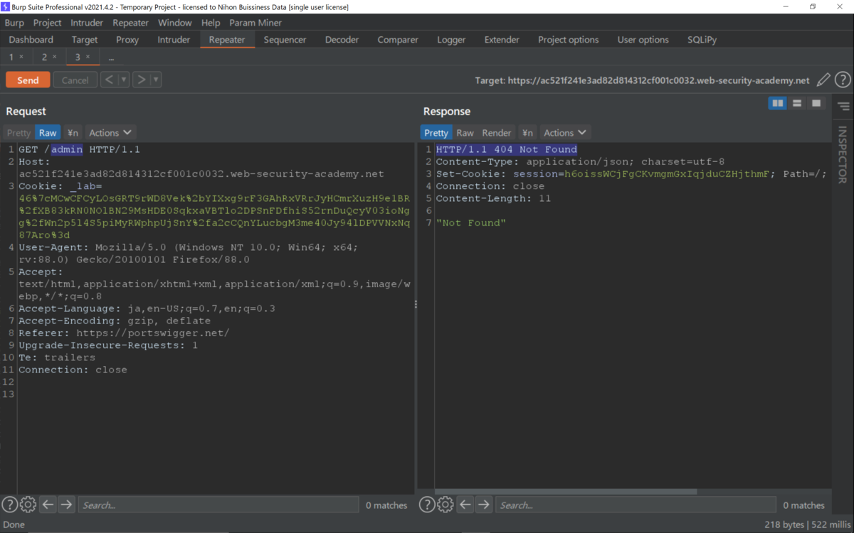Switch to the Logger tab

(x=451, y=40)
